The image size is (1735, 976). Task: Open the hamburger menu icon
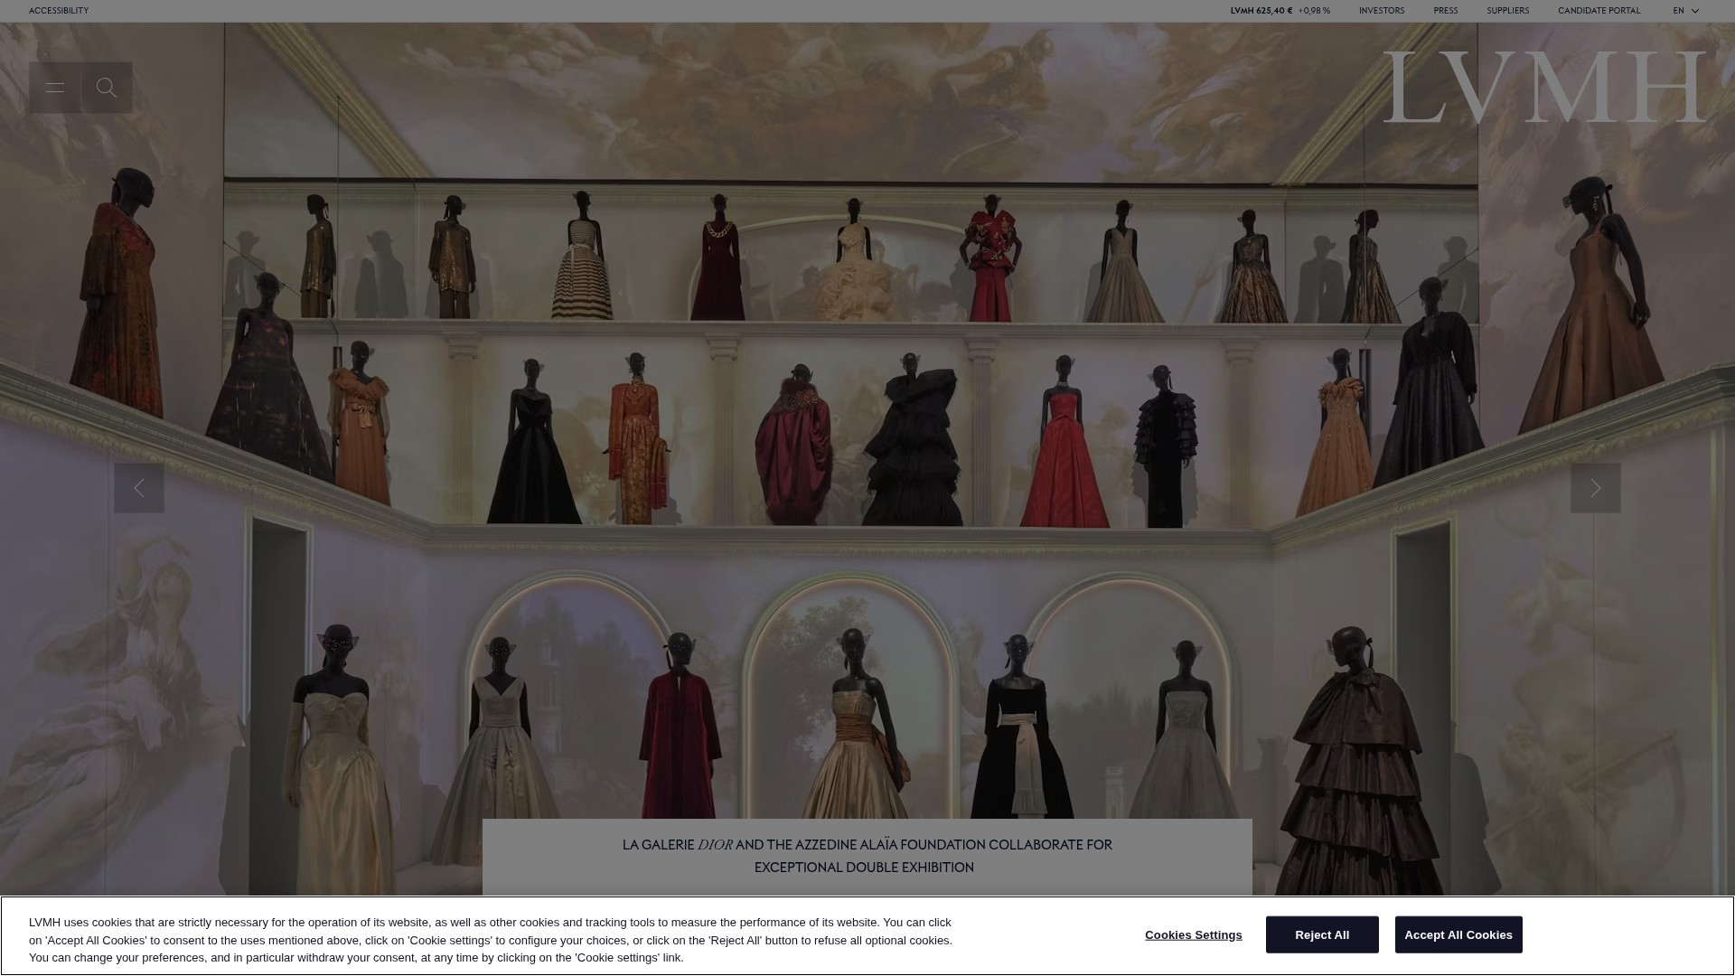55,88
